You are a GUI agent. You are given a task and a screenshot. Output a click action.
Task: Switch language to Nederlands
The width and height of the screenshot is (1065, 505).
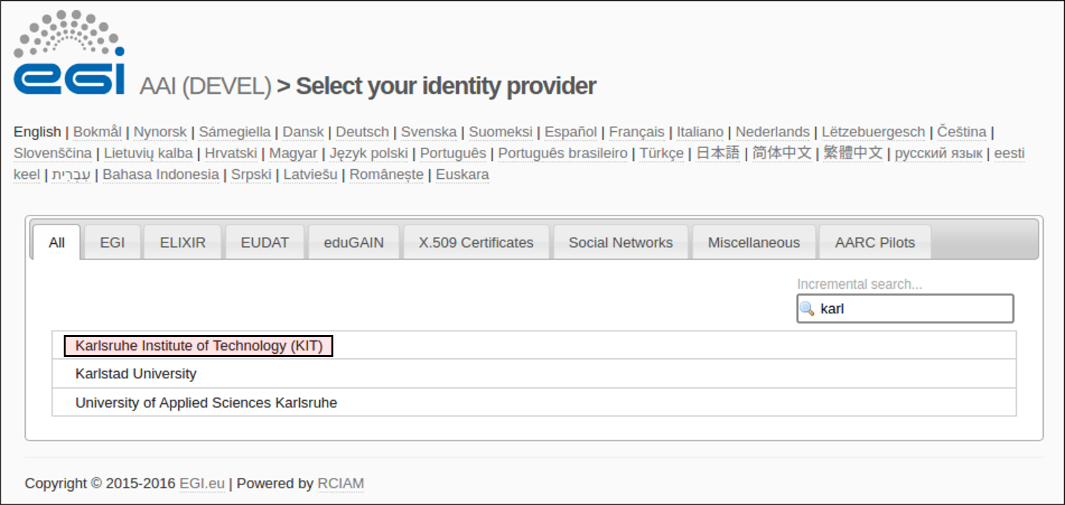773,132
